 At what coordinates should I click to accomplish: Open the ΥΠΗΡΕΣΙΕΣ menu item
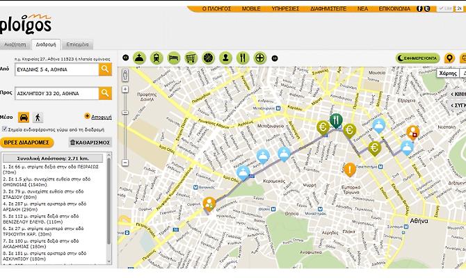click(285, 9)
